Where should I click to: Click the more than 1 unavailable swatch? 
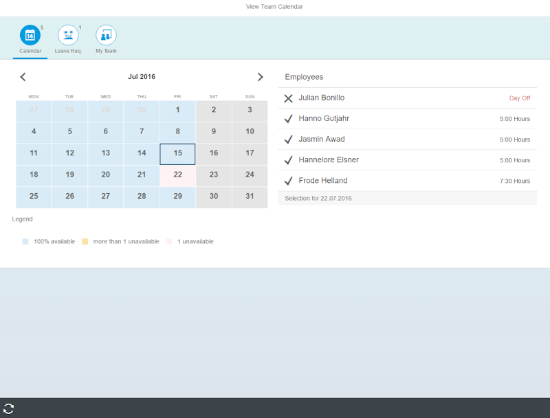(85, 242)
